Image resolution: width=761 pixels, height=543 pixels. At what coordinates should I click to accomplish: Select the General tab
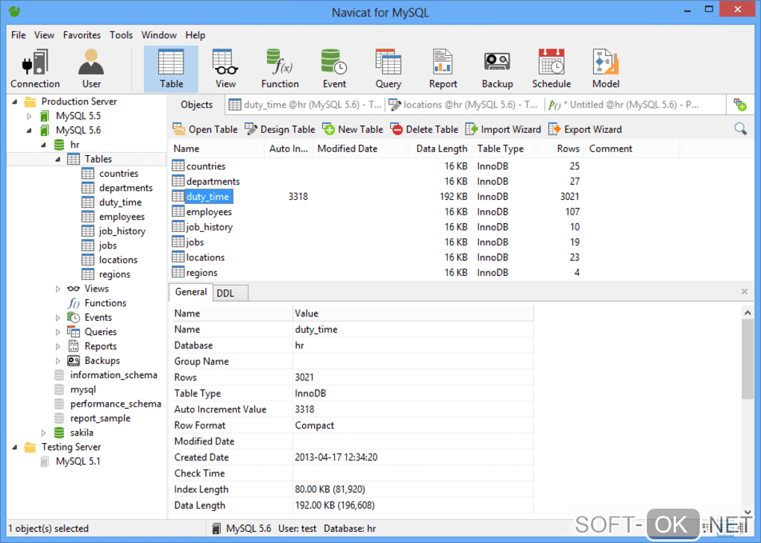pyautogui.click(x=191, y=292)
